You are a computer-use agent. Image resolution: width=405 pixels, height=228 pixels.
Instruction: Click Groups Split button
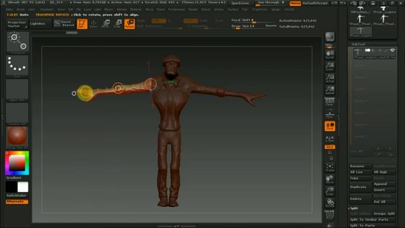384,214
